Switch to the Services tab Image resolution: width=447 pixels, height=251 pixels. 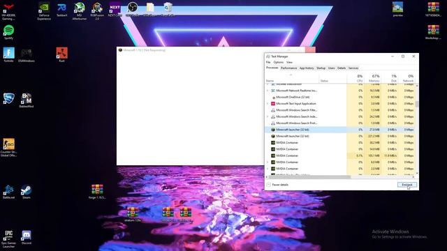[353, 68]
